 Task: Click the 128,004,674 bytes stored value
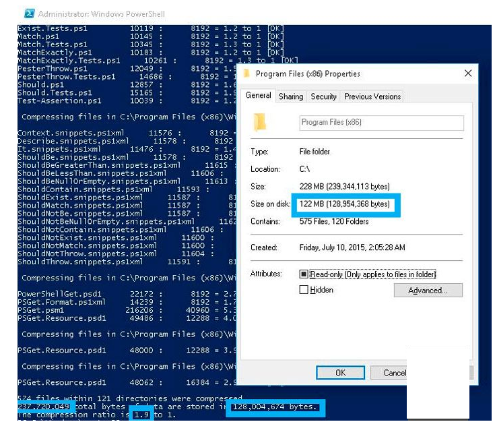point(275,406)
